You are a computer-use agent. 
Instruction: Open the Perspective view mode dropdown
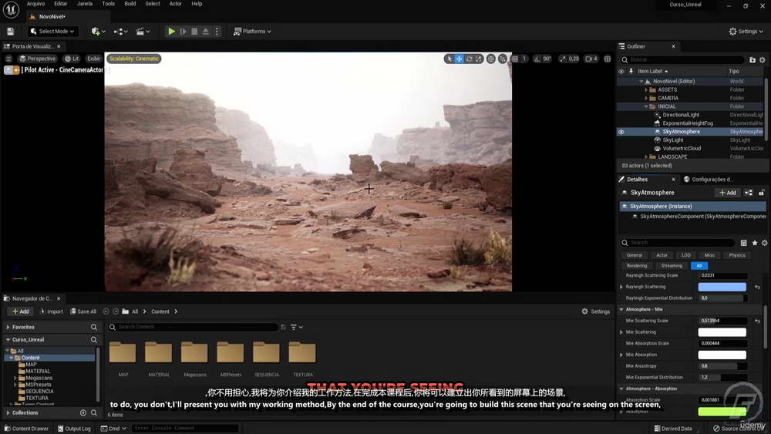[37, 59]
